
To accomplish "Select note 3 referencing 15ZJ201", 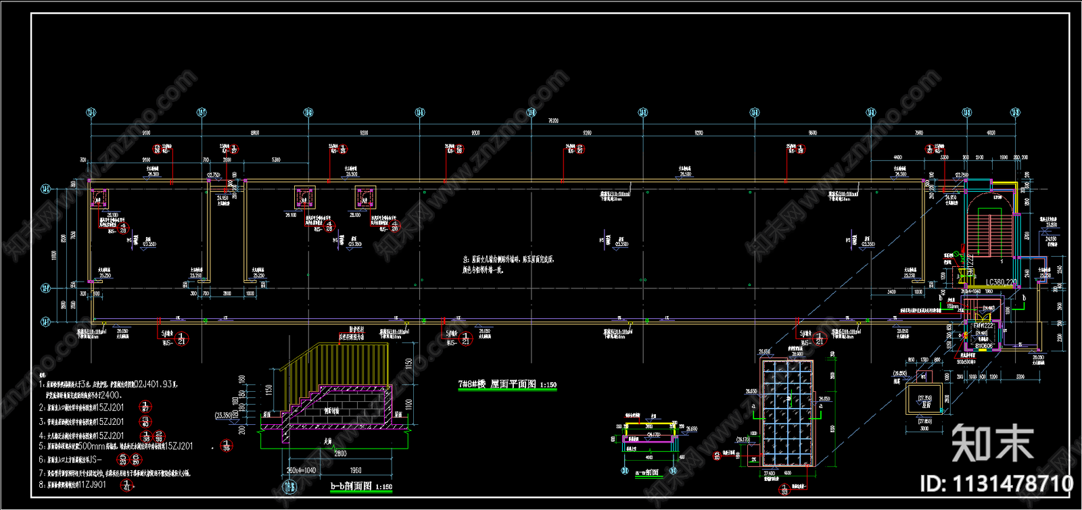I will pos(81,422).
